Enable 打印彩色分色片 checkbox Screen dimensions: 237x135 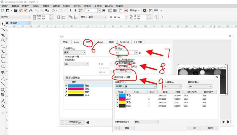[117, 66]
